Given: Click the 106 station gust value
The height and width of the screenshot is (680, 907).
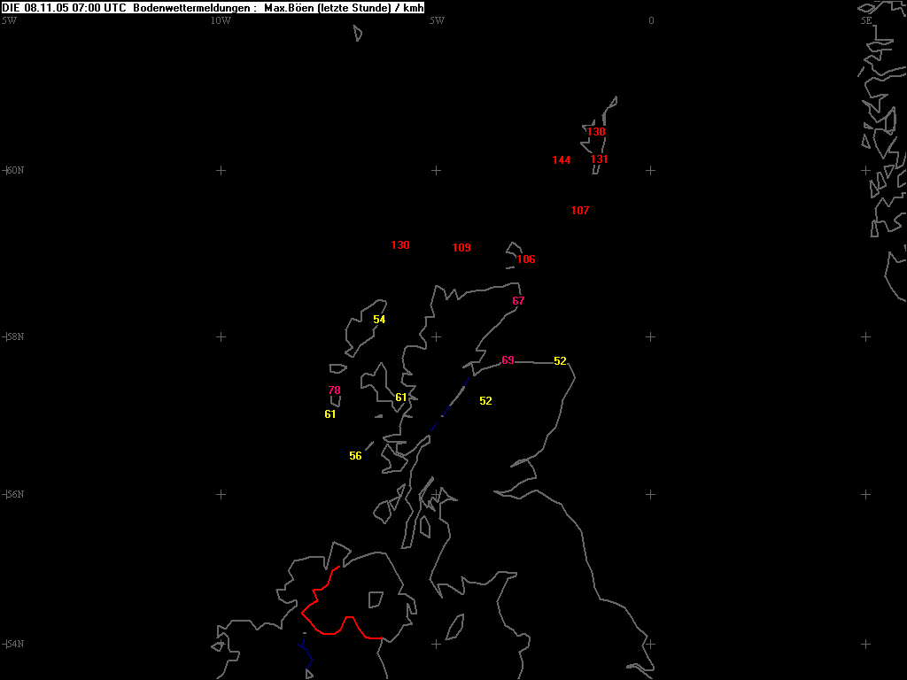Looking at the screenshot, I should tap(525, 259).
